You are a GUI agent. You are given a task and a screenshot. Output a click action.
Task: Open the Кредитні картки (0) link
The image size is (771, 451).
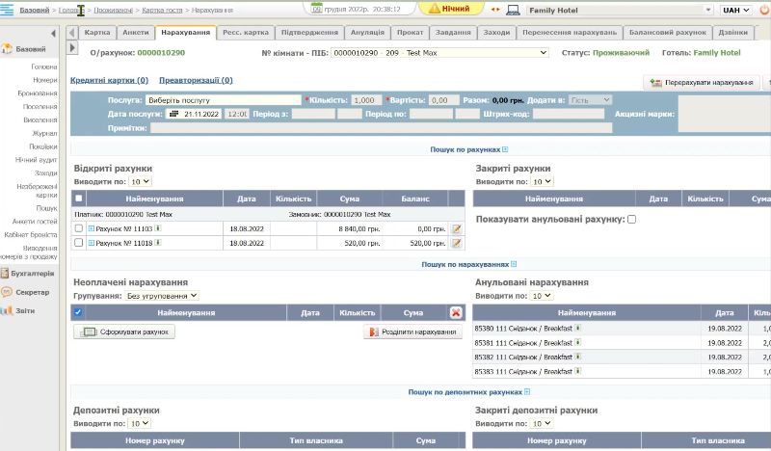[x=109, y=81]
